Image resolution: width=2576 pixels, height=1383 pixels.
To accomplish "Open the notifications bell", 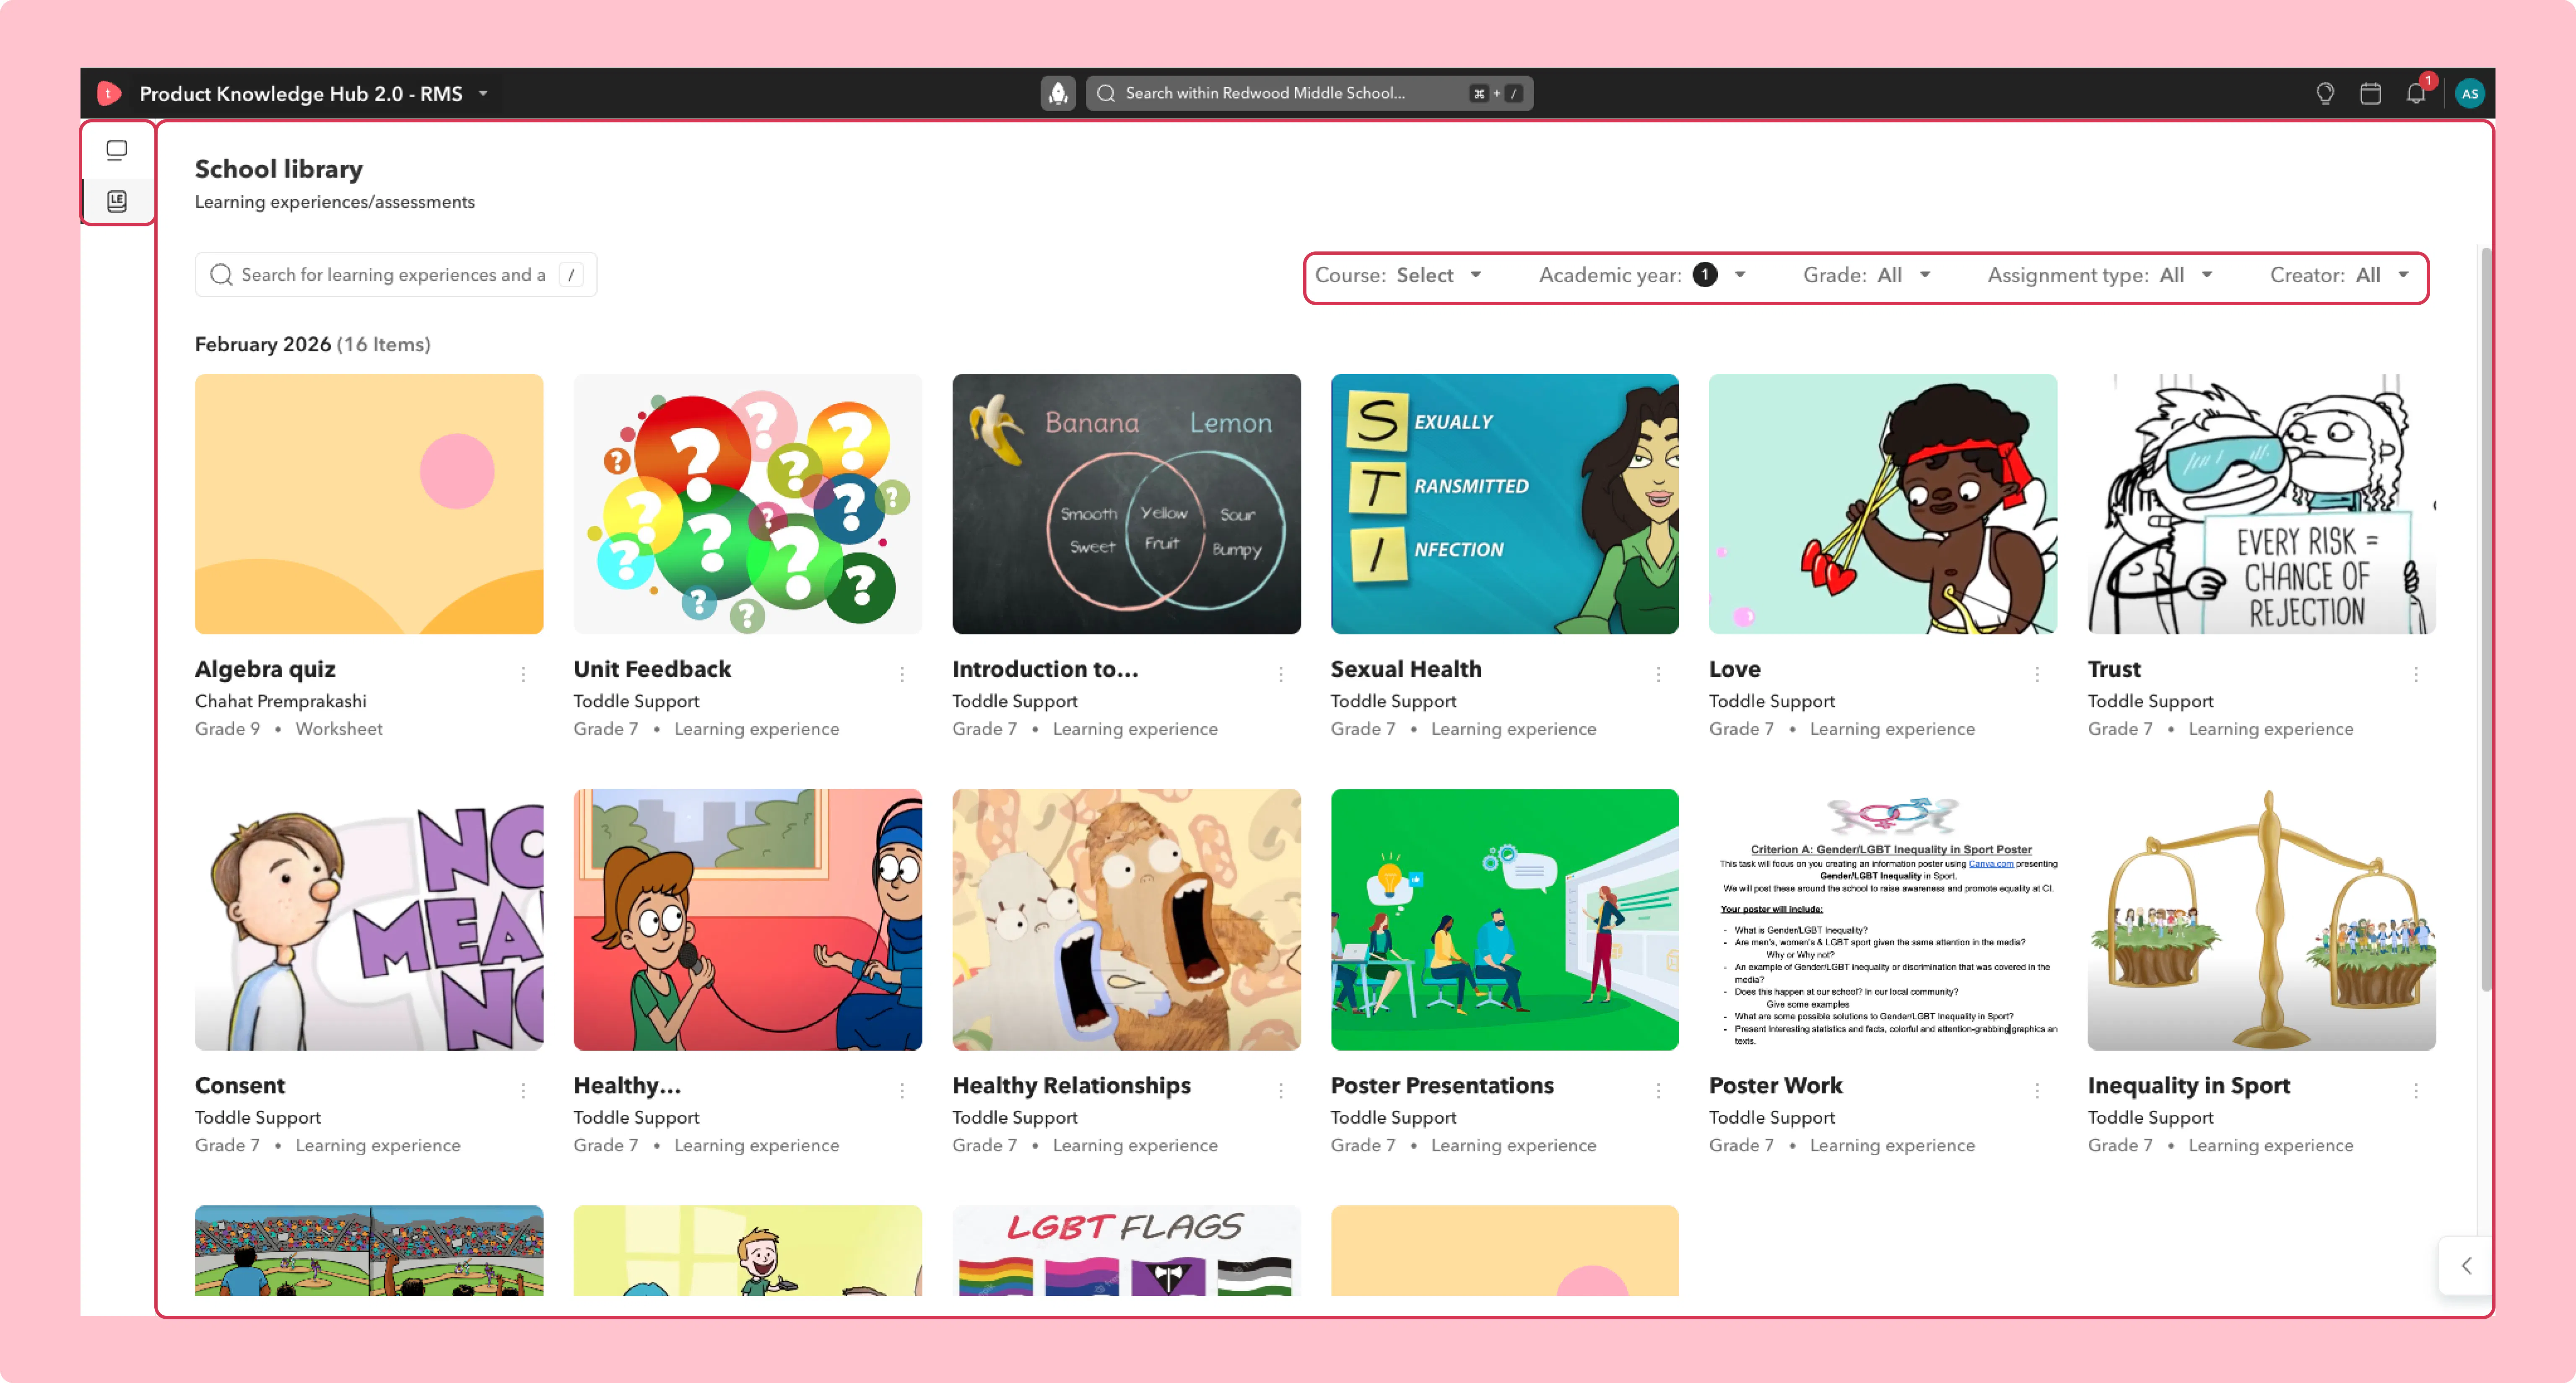I will [2416, 93].
